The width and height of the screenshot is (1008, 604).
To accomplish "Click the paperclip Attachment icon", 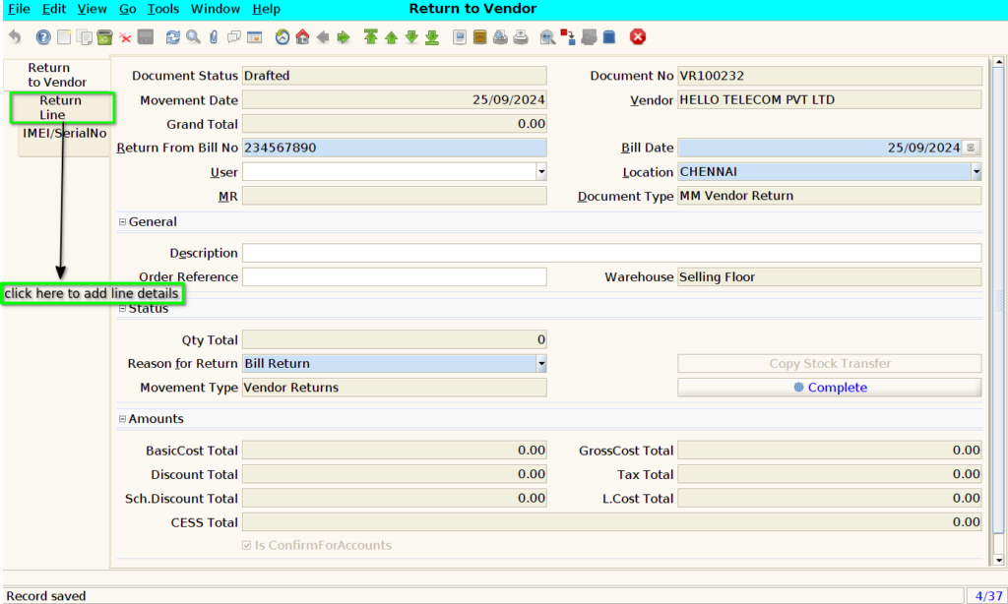I will (214, 37).
